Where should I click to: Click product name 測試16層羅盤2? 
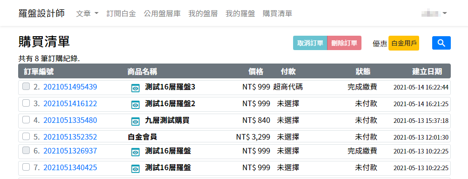click(170, 103)
